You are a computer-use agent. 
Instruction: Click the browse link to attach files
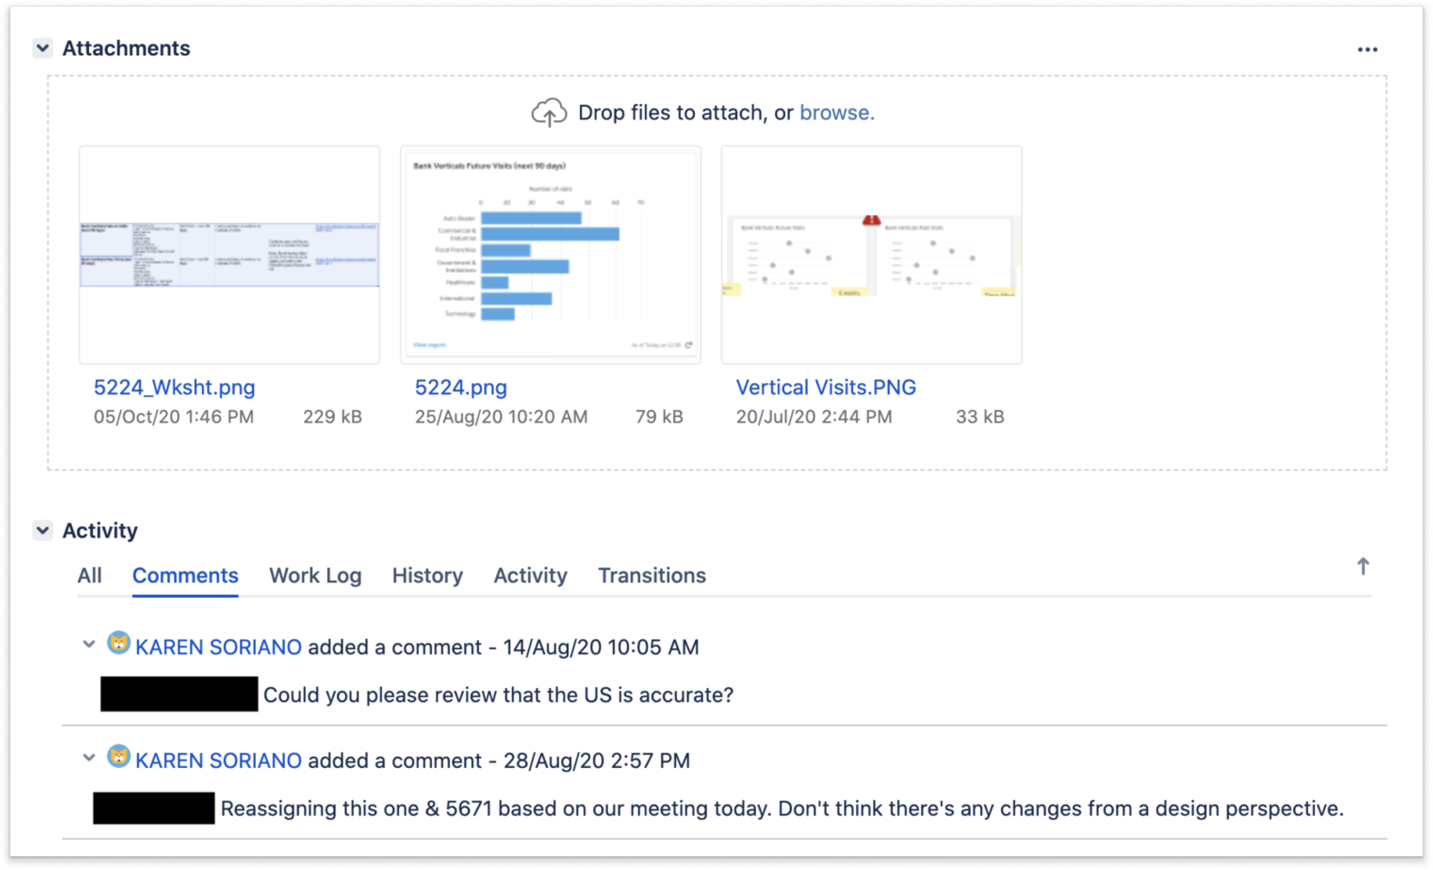(x=836, y=112)
